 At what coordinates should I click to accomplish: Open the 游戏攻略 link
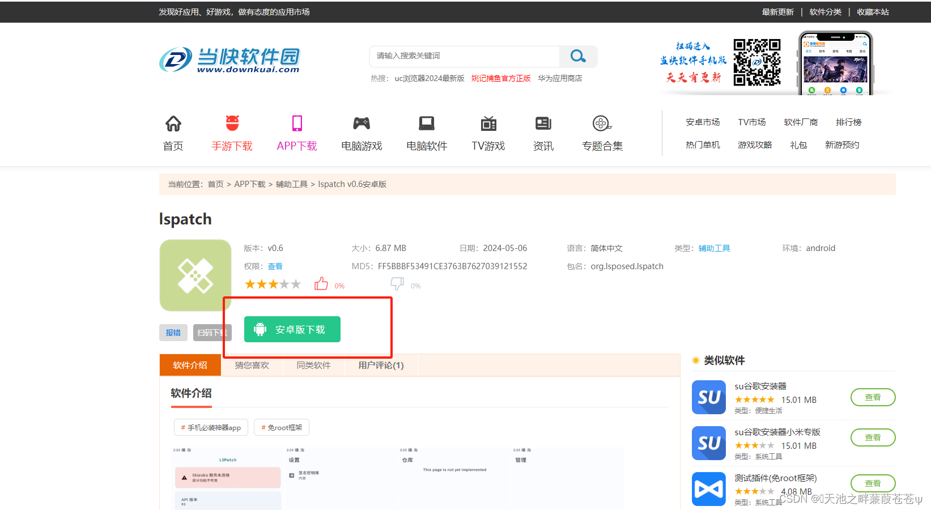pyautogui.click(x=755, y=145)
